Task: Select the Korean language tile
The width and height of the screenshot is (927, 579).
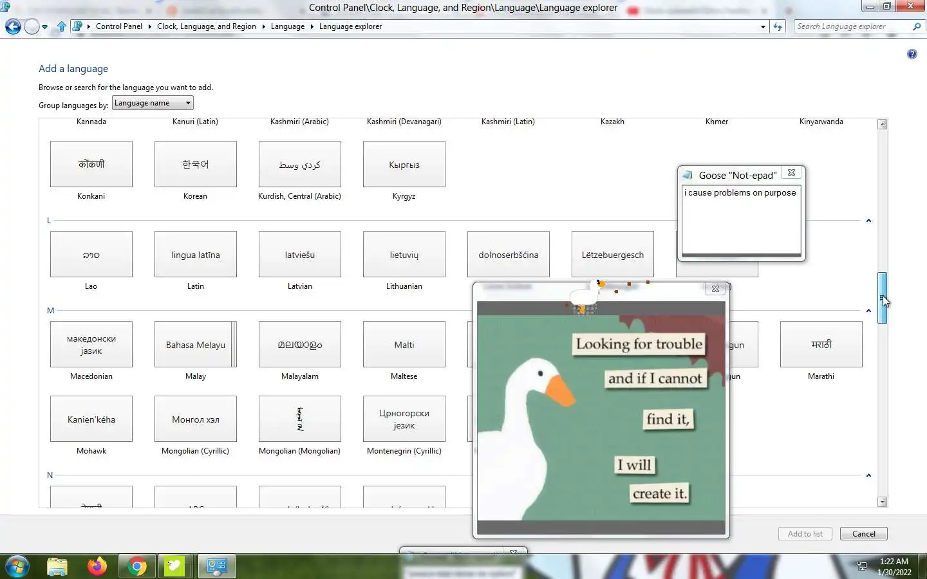Action: [196, 164]
